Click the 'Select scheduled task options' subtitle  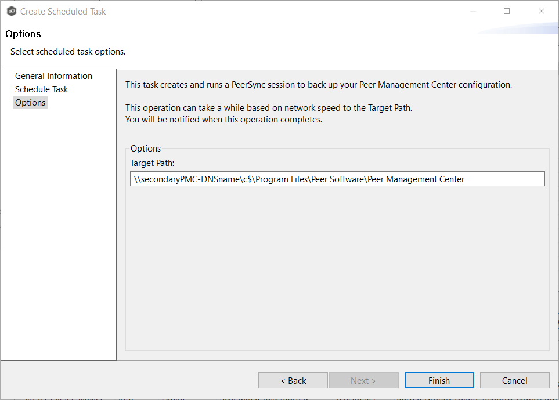(67, 51)
